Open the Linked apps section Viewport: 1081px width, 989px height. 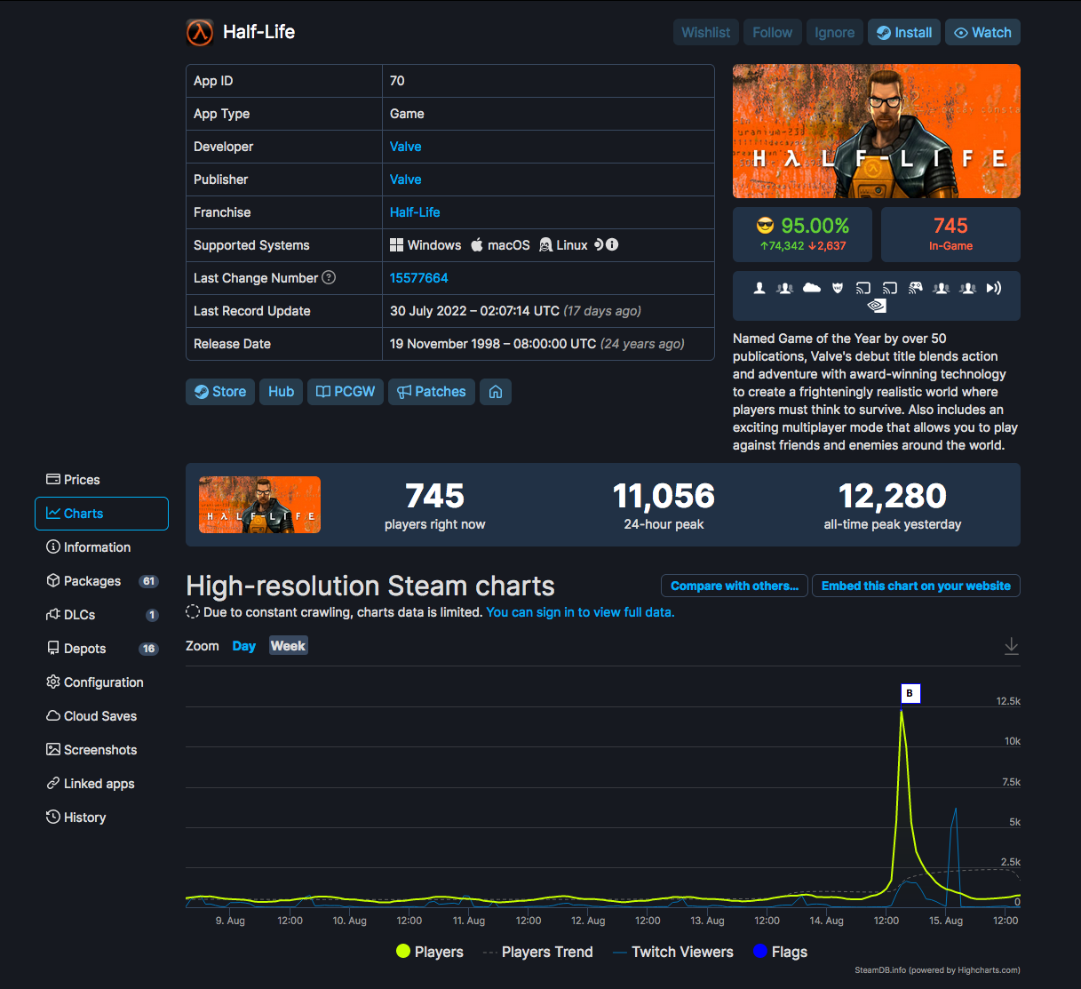point(101,784)
